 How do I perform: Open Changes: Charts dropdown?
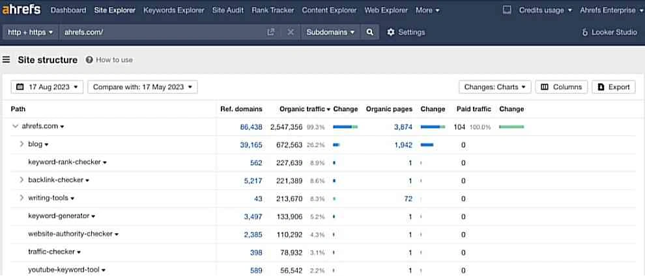[495, 87]
